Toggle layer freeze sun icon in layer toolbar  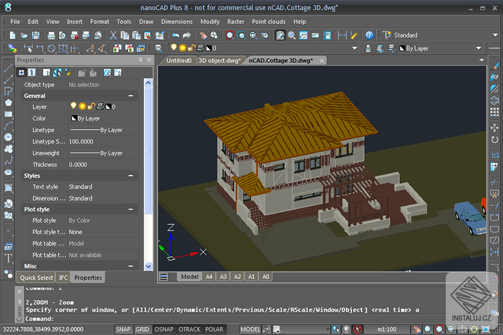click(182, 48)
